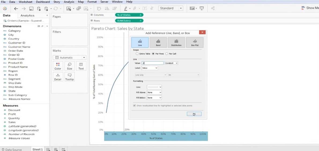Screen dimensions: 319x151
Task: Open the Label dropdown showing Value
Action: pyautogui.click(x=150, y=68)
